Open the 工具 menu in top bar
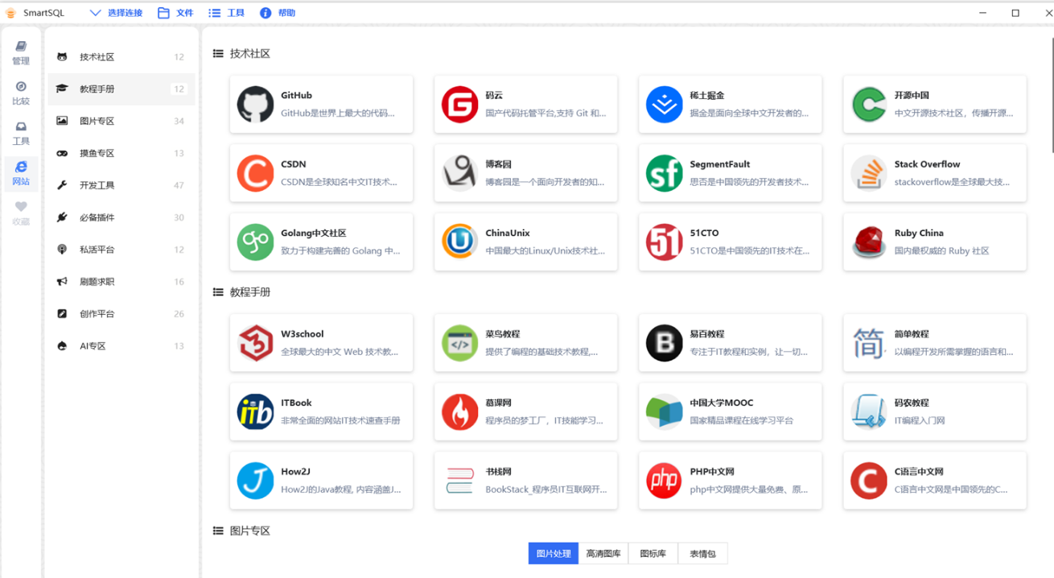Screen dimensions: 1054x578 point(226,13)
